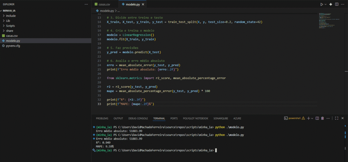Open Explorer views and more actions

point(86,4)
